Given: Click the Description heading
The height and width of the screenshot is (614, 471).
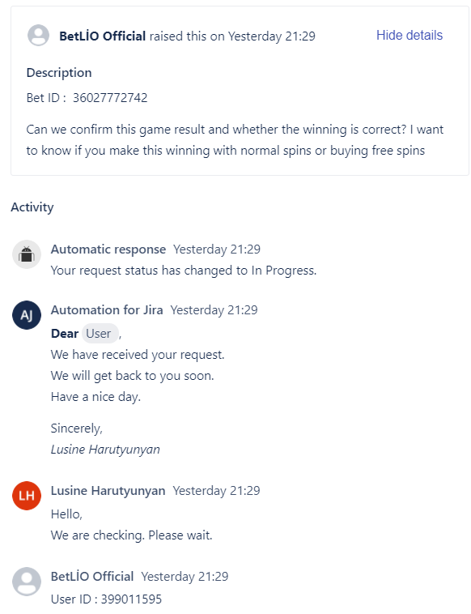Looking at the screenshot, I should (59, 73).
